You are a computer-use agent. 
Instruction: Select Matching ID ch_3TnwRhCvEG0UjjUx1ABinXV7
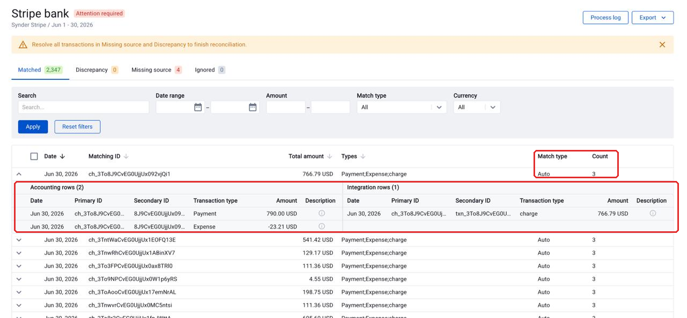pyautogui.click(x=131, y=253)
